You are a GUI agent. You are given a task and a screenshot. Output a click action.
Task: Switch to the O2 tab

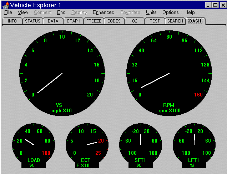135,21
